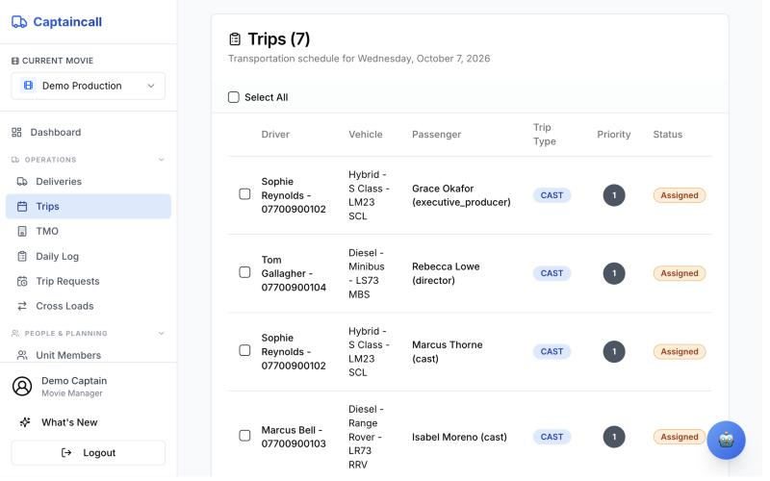
Task: Open the Demo Production movie dropdown
Action: click(x=89, y=86)
